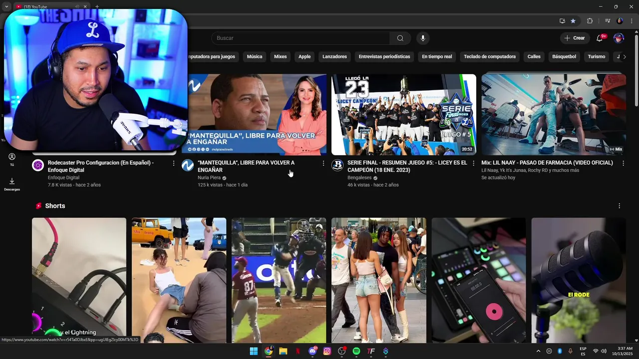This screenshot has height=359, width=639.
Task: Open Spotify from taskbar
Action: [356, 351]
